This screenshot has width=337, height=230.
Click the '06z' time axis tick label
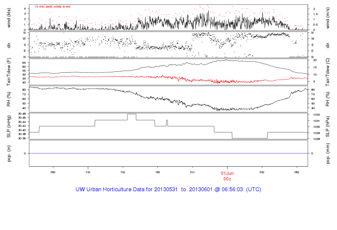tap(297, 172)
